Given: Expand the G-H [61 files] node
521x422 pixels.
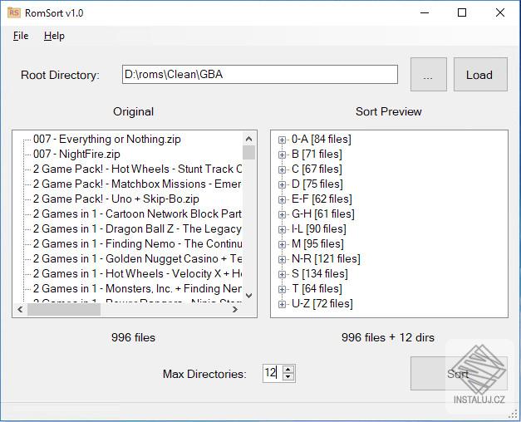Looking at the screenshot, I should (x=282, y=214).
